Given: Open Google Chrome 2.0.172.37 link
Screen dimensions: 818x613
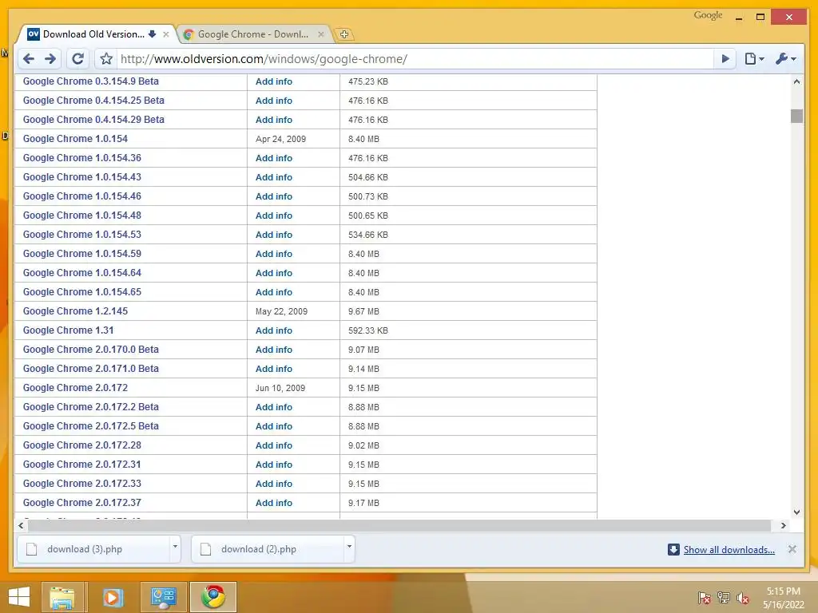Looking at the screenshot, I should pyautogui.click(x=82, y=503).
